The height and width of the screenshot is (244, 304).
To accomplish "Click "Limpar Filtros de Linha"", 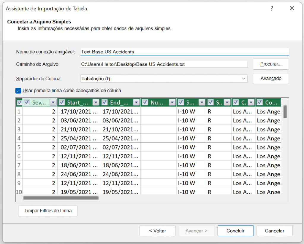I will coord(48,210).
